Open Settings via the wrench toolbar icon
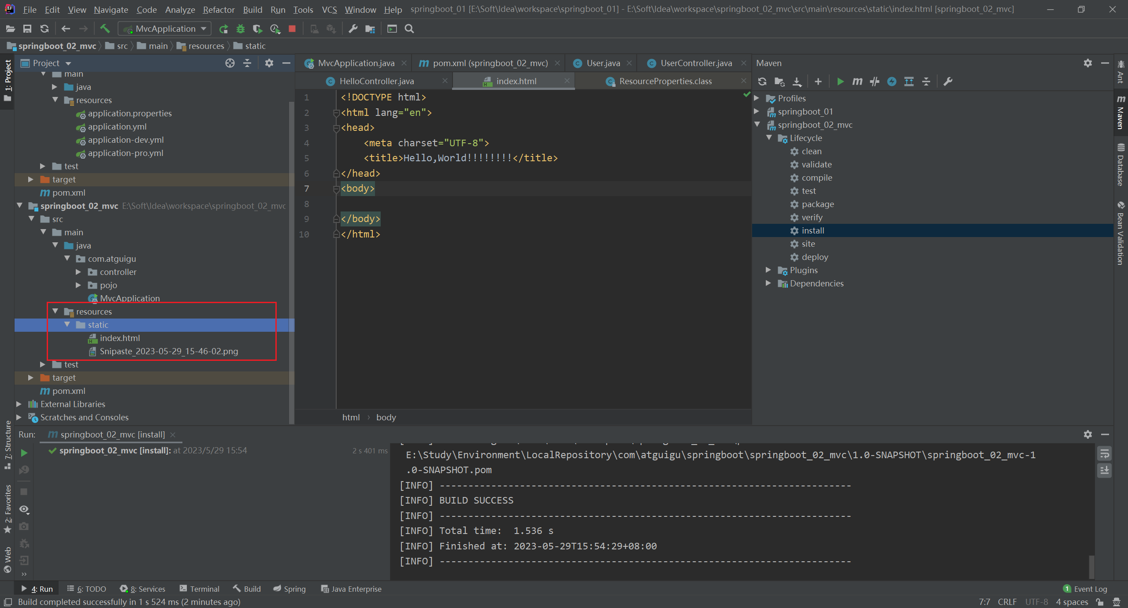Viewport: 1128px width, 608px height. [353, 29]
